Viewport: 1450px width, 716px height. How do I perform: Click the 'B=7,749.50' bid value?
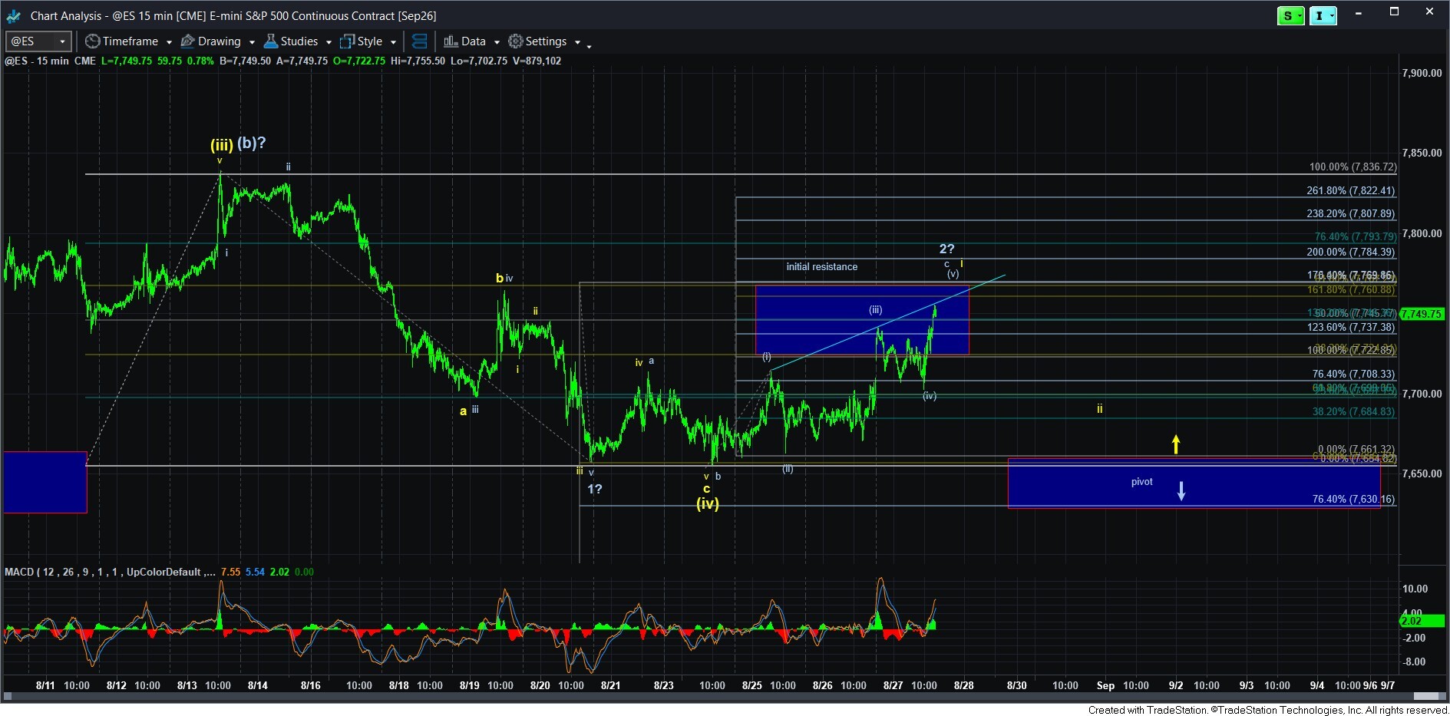[245, 61]
